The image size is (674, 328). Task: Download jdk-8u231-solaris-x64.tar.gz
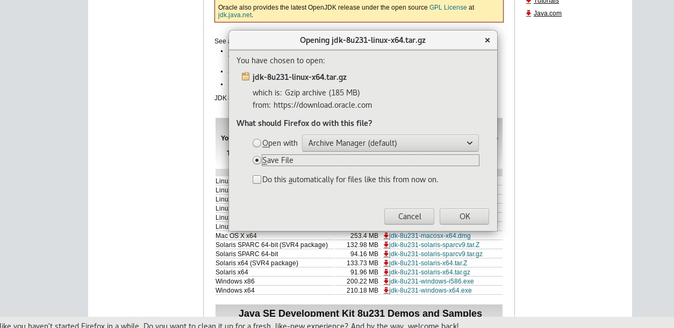click(430, 272)
